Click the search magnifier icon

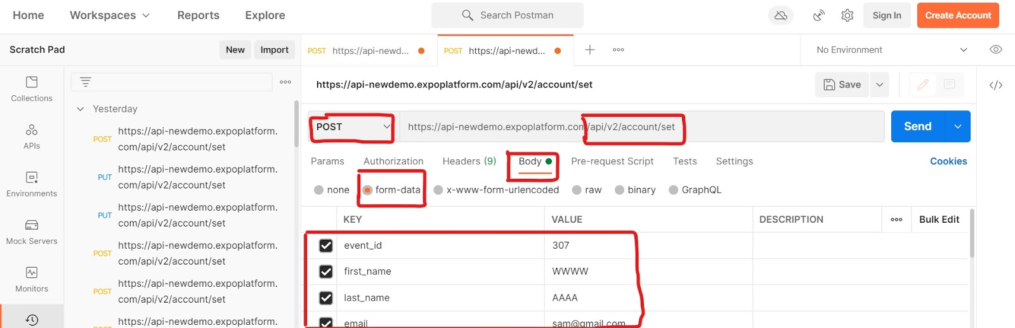tap(468, 15)
